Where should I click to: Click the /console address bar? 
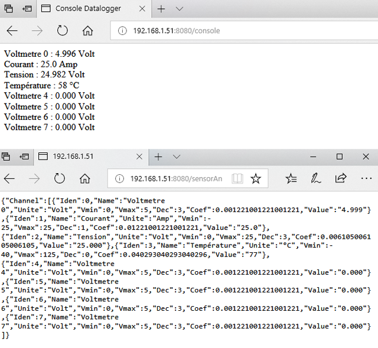[236, 31]
